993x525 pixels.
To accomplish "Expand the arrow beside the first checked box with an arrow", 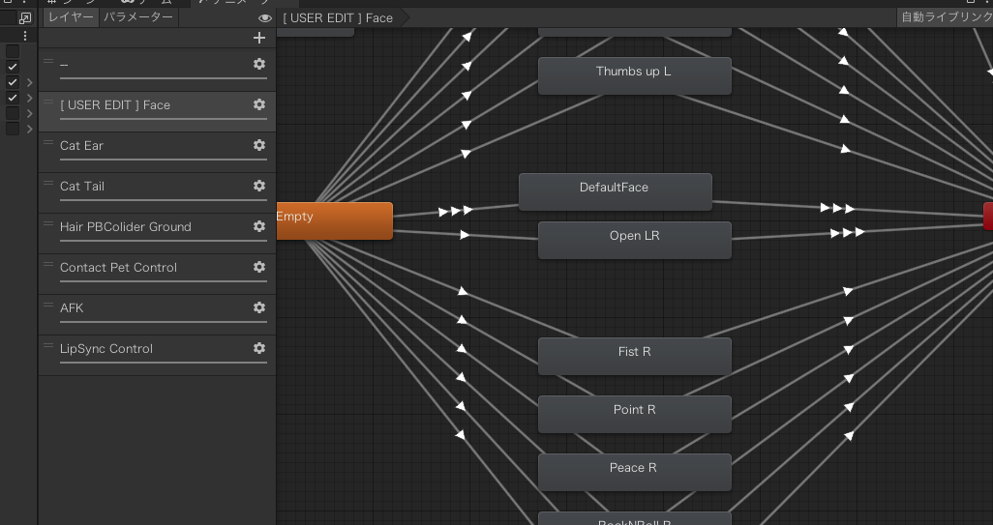I will [x=29, y=82].
